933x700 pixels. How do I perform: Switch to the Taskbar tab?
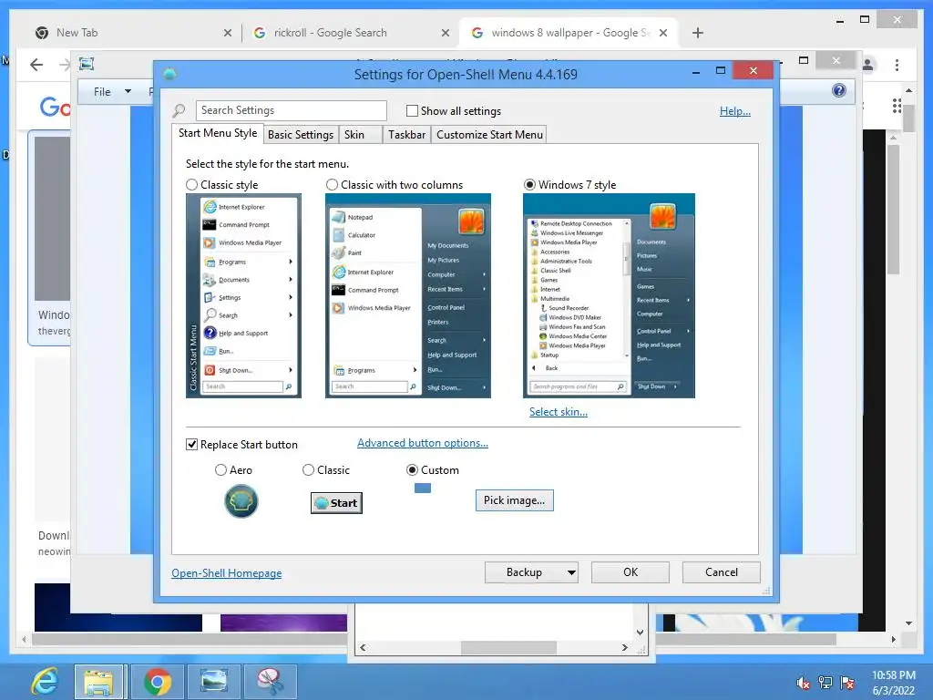(407, 135)
